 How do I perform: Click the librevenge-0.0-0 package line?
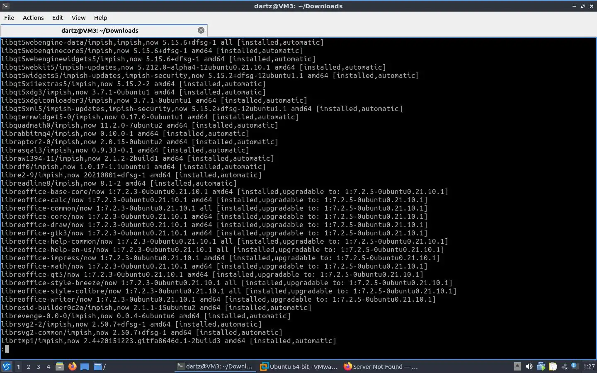click(146, 316)
